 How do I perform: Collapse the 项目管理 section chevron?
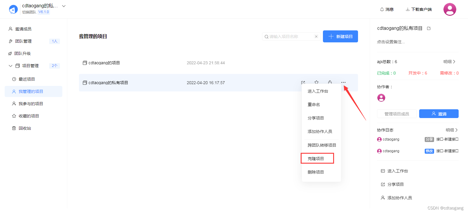(11, 66)
